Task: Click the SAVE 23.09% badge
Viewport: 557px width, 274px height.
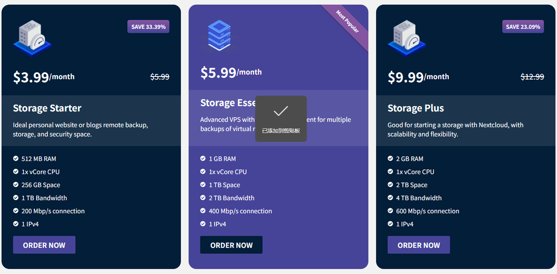Action: click(x=523, y=26)
